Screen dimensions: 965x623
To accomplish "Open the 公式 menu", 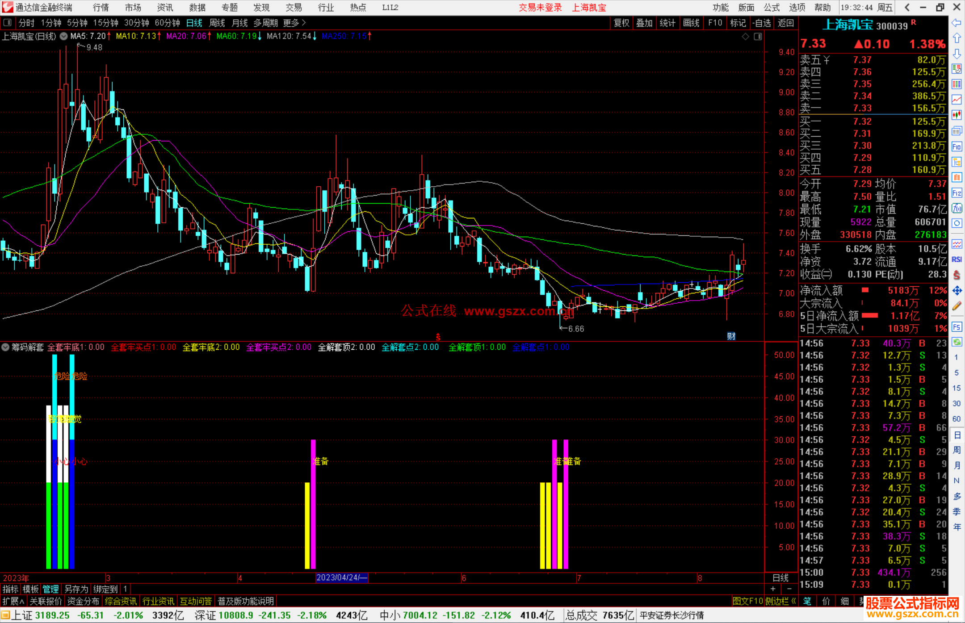I will (772, 8).
